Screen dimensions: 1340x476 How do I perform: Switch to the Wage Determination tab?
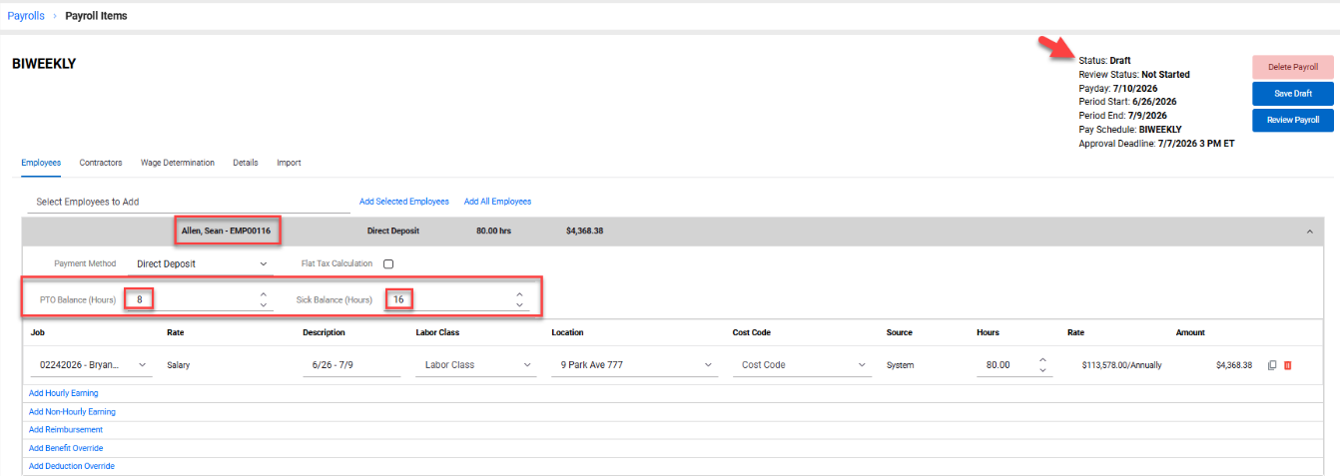tap(178, 163)
